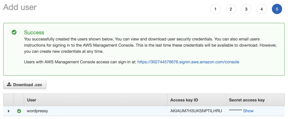Go to step 3 circle
This screenshot has height=119, width=288.
click(246, 9)
